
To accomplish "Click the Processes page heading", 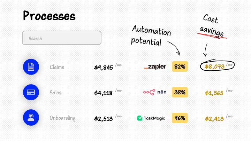I will [x=49, y=16].
